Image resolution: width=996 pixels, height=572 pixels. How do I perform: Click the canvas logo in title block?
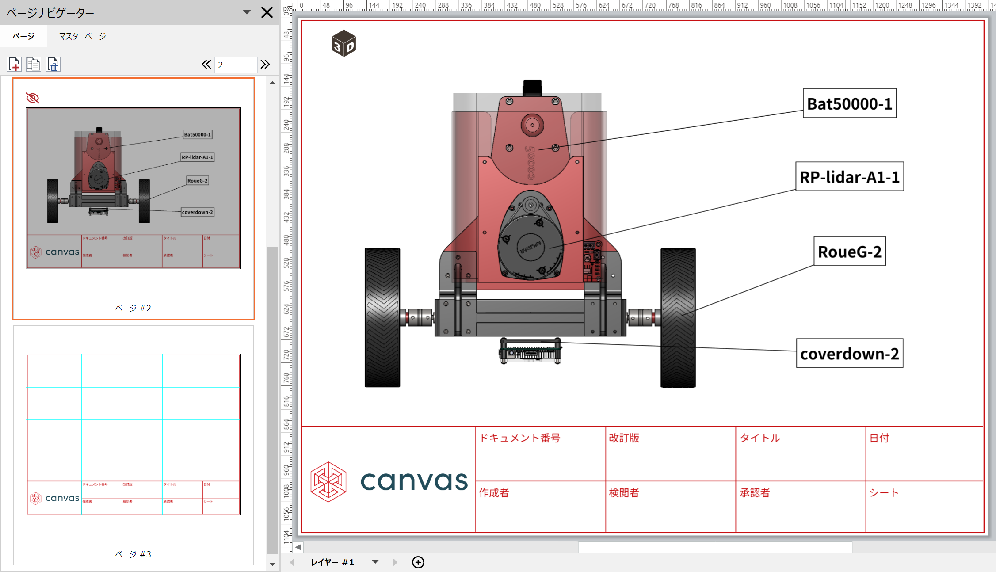tap(389, 481)
